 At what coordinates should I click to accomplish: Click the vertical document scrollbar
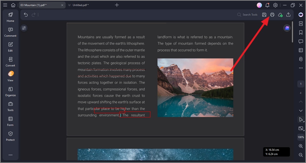tap(292, 32)
